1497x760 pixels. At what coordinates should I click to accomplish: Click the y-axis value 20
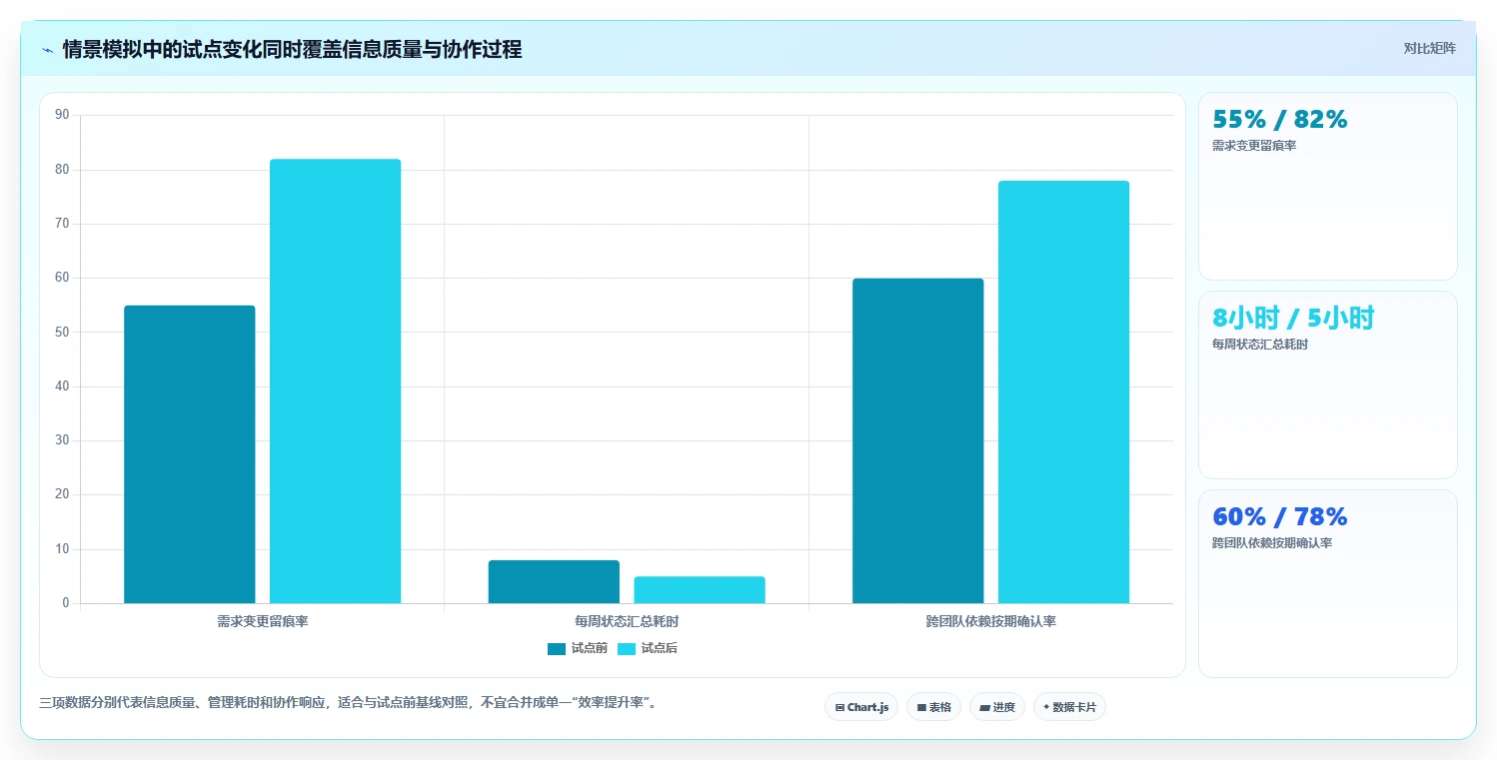click(x=62, y=494)
